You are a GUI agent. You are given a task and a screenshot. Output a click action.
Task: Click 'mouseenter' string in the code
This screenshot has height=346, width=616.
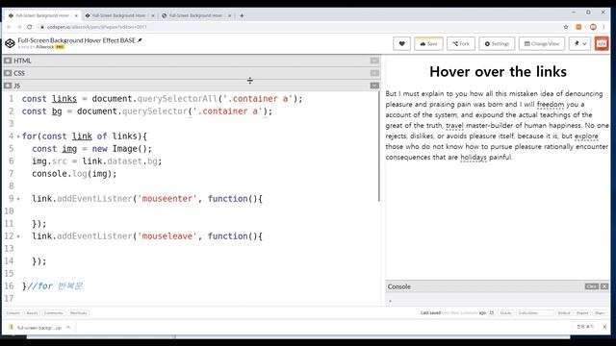[167, 199]
